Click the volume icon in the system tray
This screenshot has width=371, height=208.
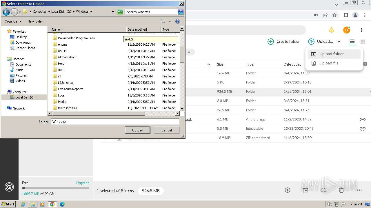[x=329, y=204]
